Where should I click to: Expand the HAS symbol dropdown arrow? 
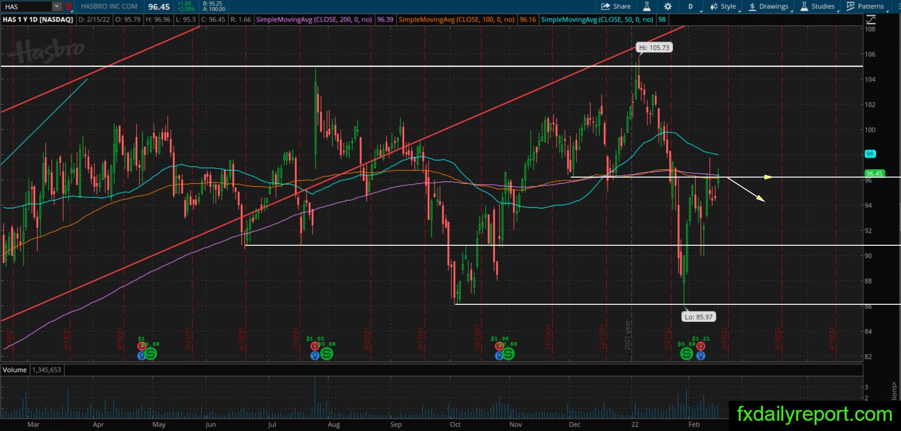point(57,7)
